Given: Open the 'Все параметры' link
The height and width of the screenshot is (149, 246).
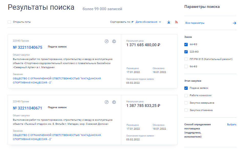Looking at the screenshot, I should click(x=195, y=23).
